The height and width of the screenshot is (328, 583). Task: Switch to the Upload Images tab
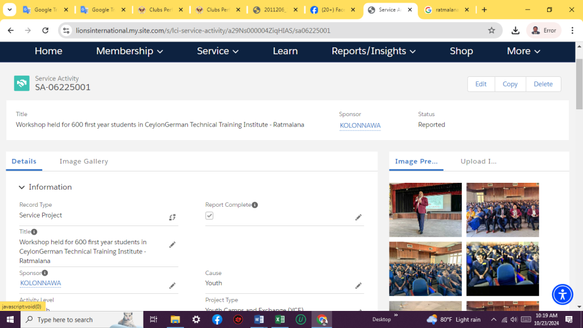(x=478, y=161)
